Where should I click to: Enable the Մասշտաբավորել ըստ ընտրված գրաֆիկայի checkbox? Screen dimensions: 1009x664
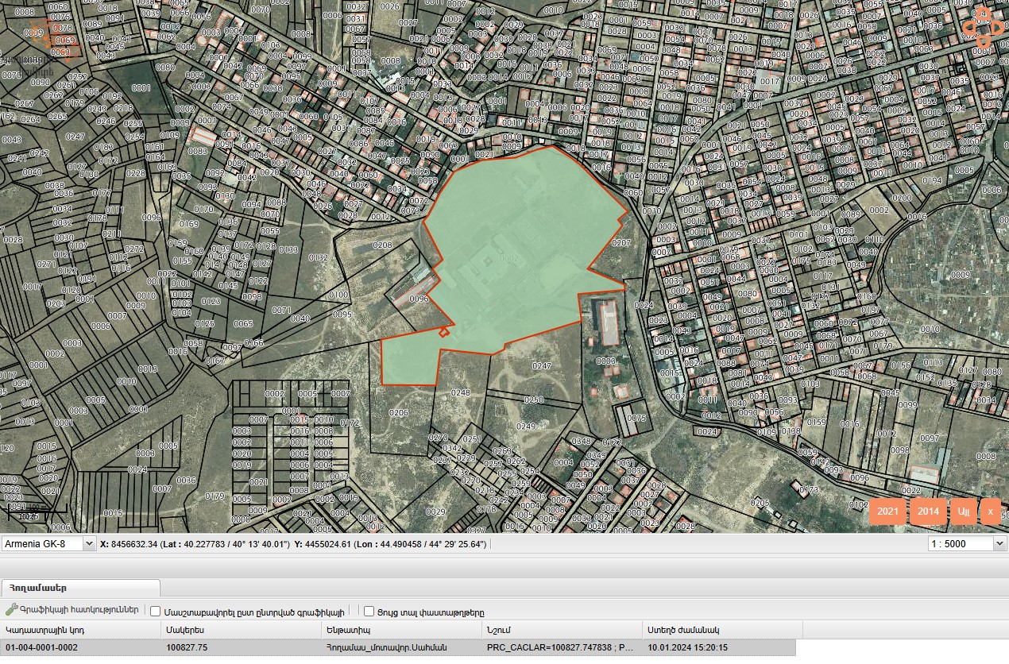(x=156, y=612)
